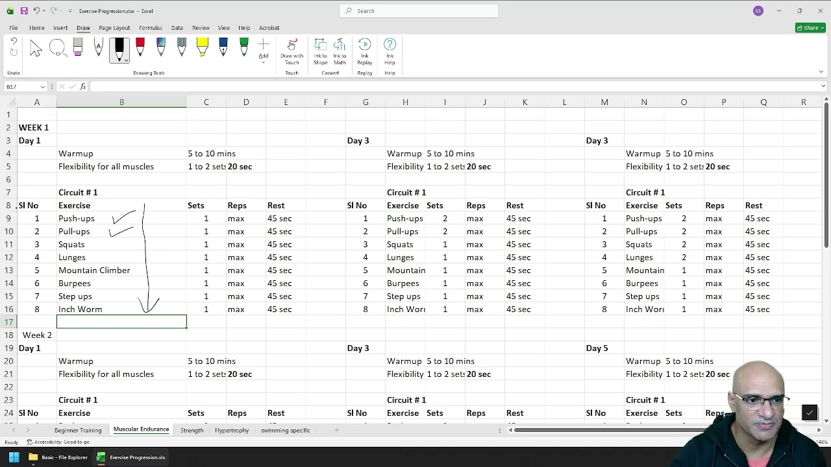Switch to the Insert tab
This screenshot has height=467, width=831.
[x=60, y=28]
